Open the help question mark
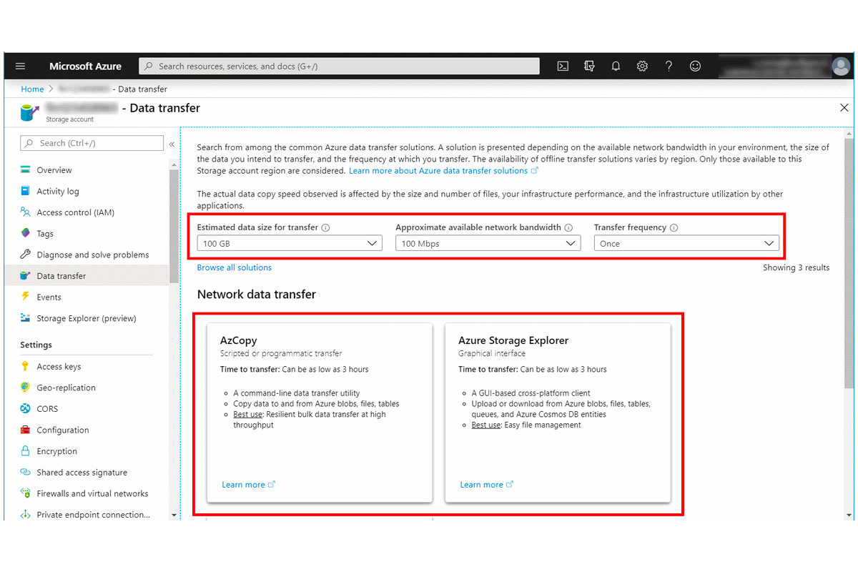Image resolution: width=858 pixels, height=572 pixels. [669, 66]
